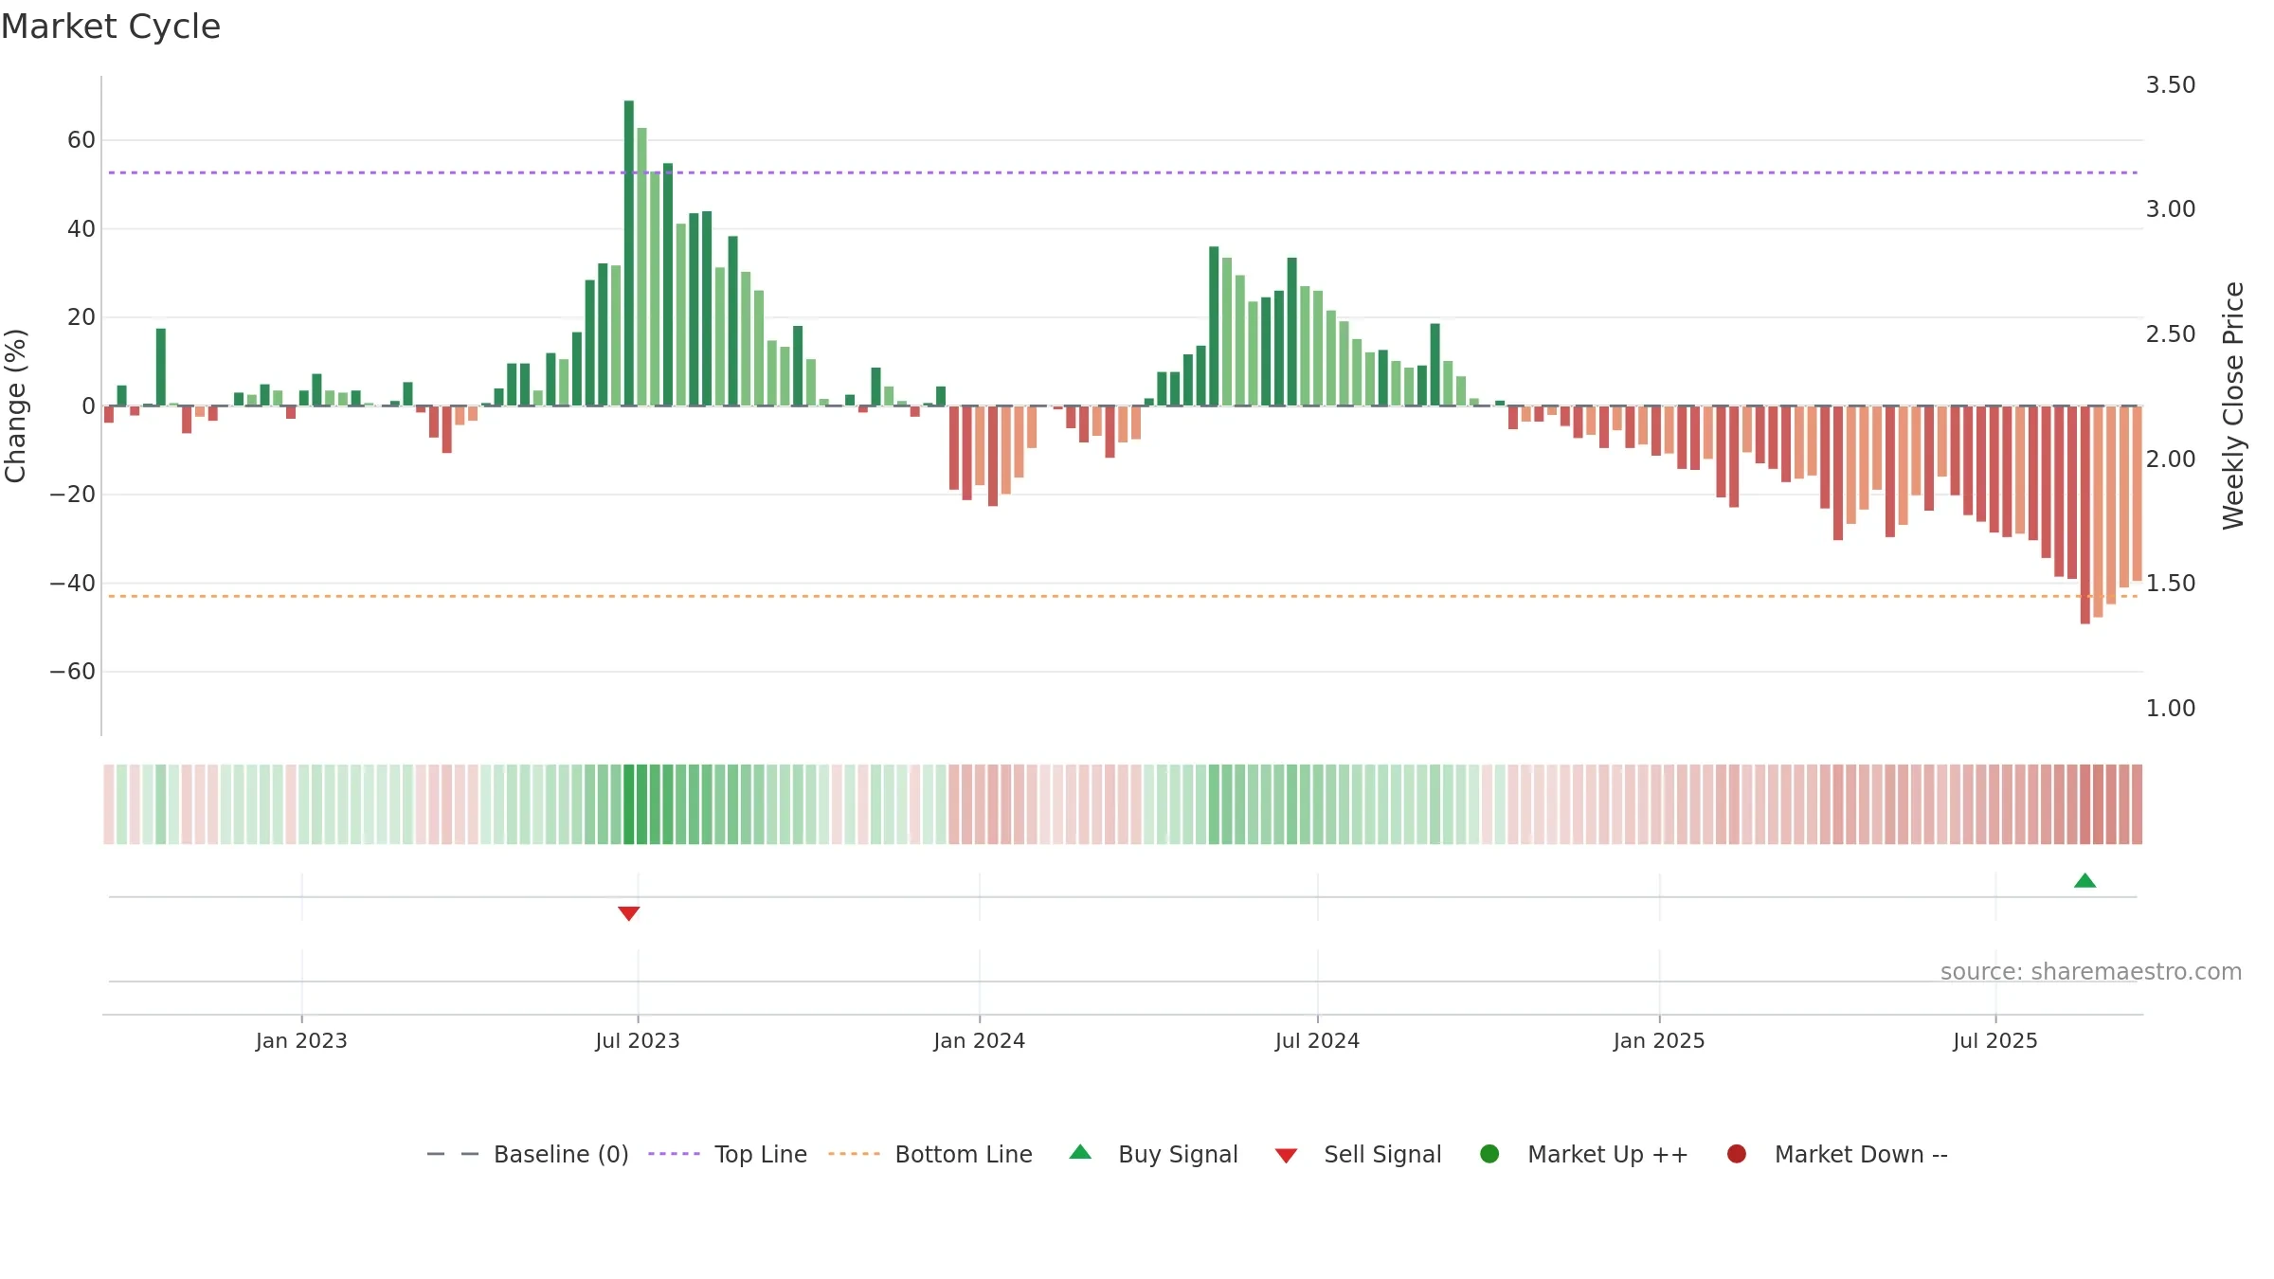2274x1279 pixels.
Task: Click the green Buy Signal triangle marker
Action: click(x=2084, y=881)
